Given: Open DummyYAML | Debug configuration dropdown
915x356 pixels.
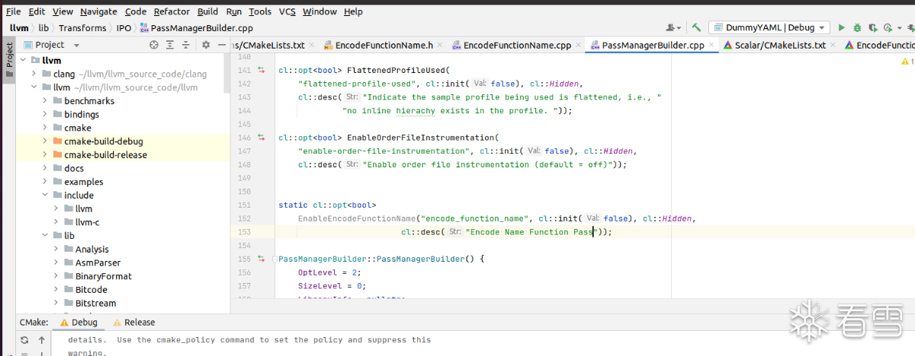Looking at the screenshot, I should (769, 27).
